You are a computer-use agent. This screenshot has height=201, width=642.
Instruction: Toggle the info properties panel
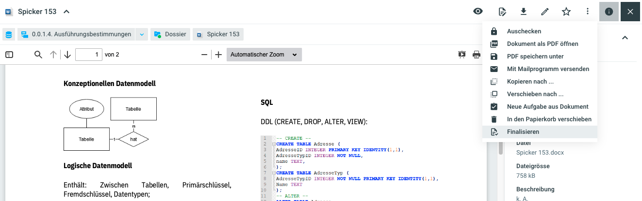(609, 12)
